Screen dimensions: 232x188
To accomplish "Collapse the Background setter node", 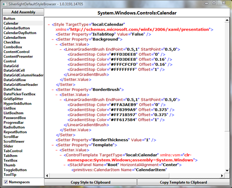I will [53, 39].
